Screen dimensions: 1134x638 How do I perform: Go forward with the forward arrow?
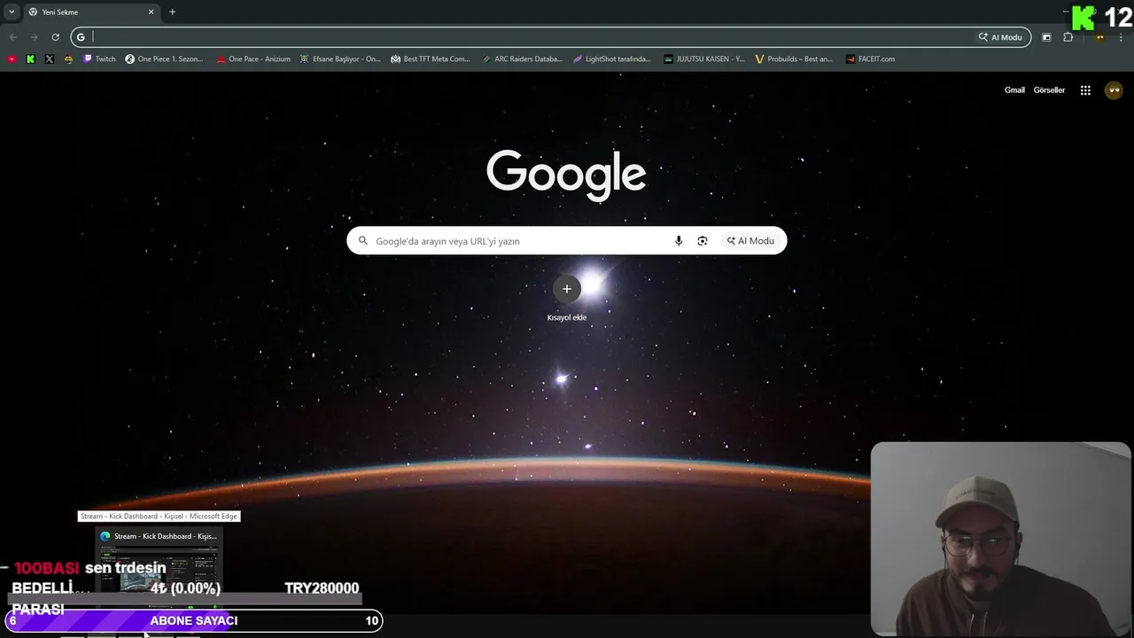(34, 37)
